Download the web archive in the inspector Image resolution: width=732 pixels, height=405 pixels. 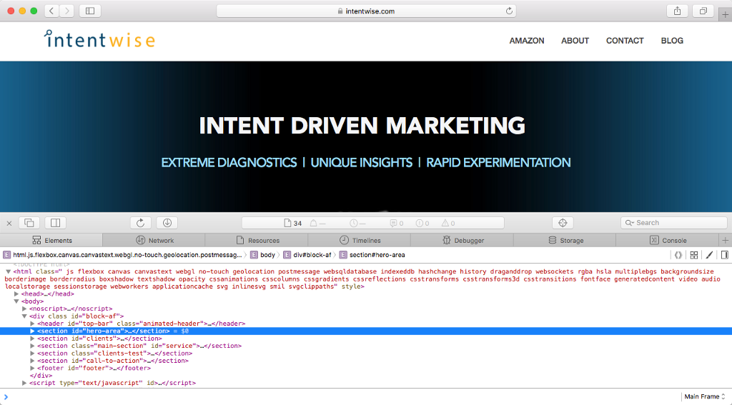pos(167,223)
